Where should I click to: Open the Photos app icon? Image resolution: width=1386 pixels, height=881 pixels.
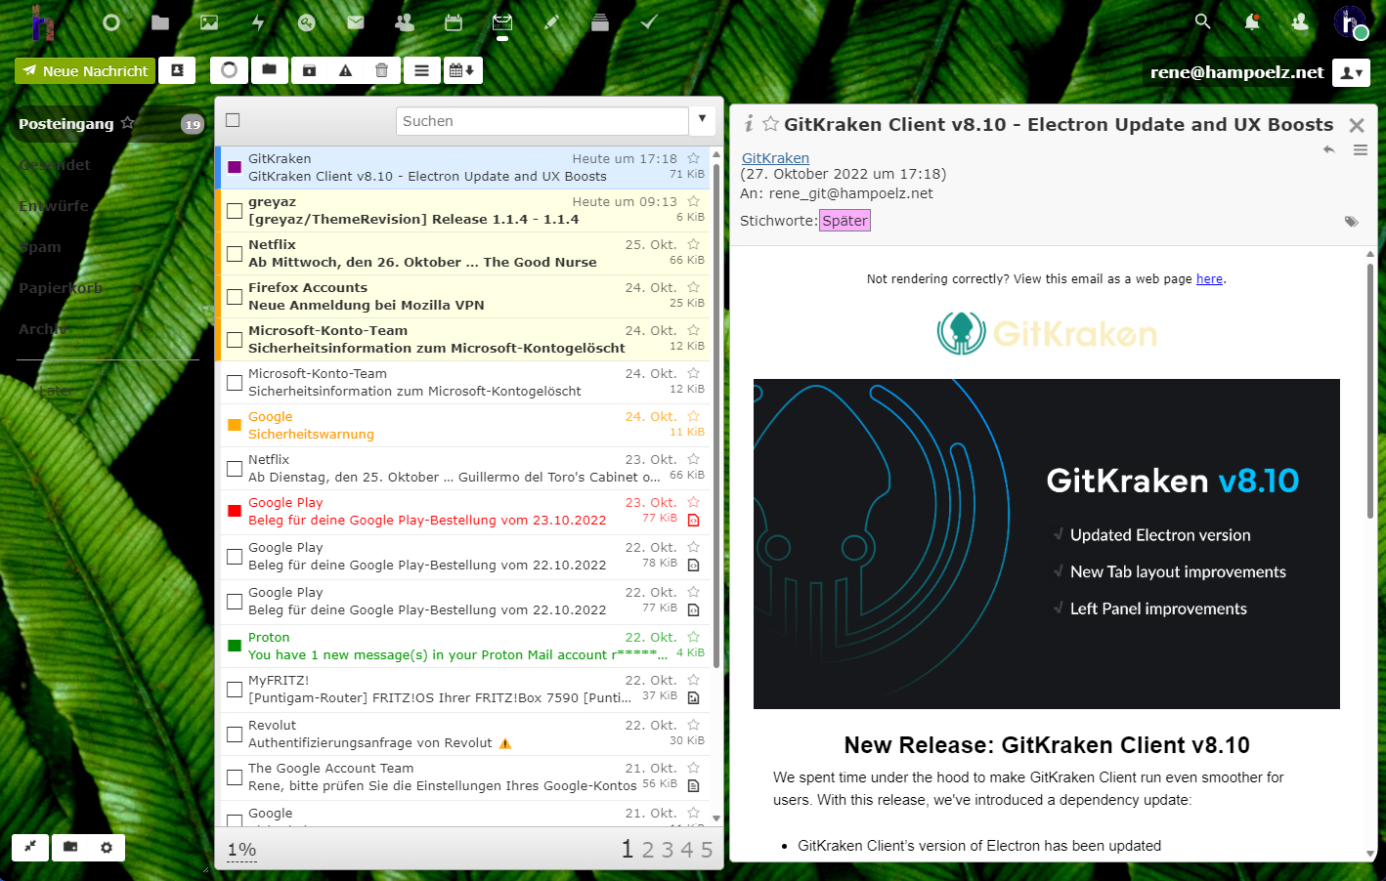[209, 22]
